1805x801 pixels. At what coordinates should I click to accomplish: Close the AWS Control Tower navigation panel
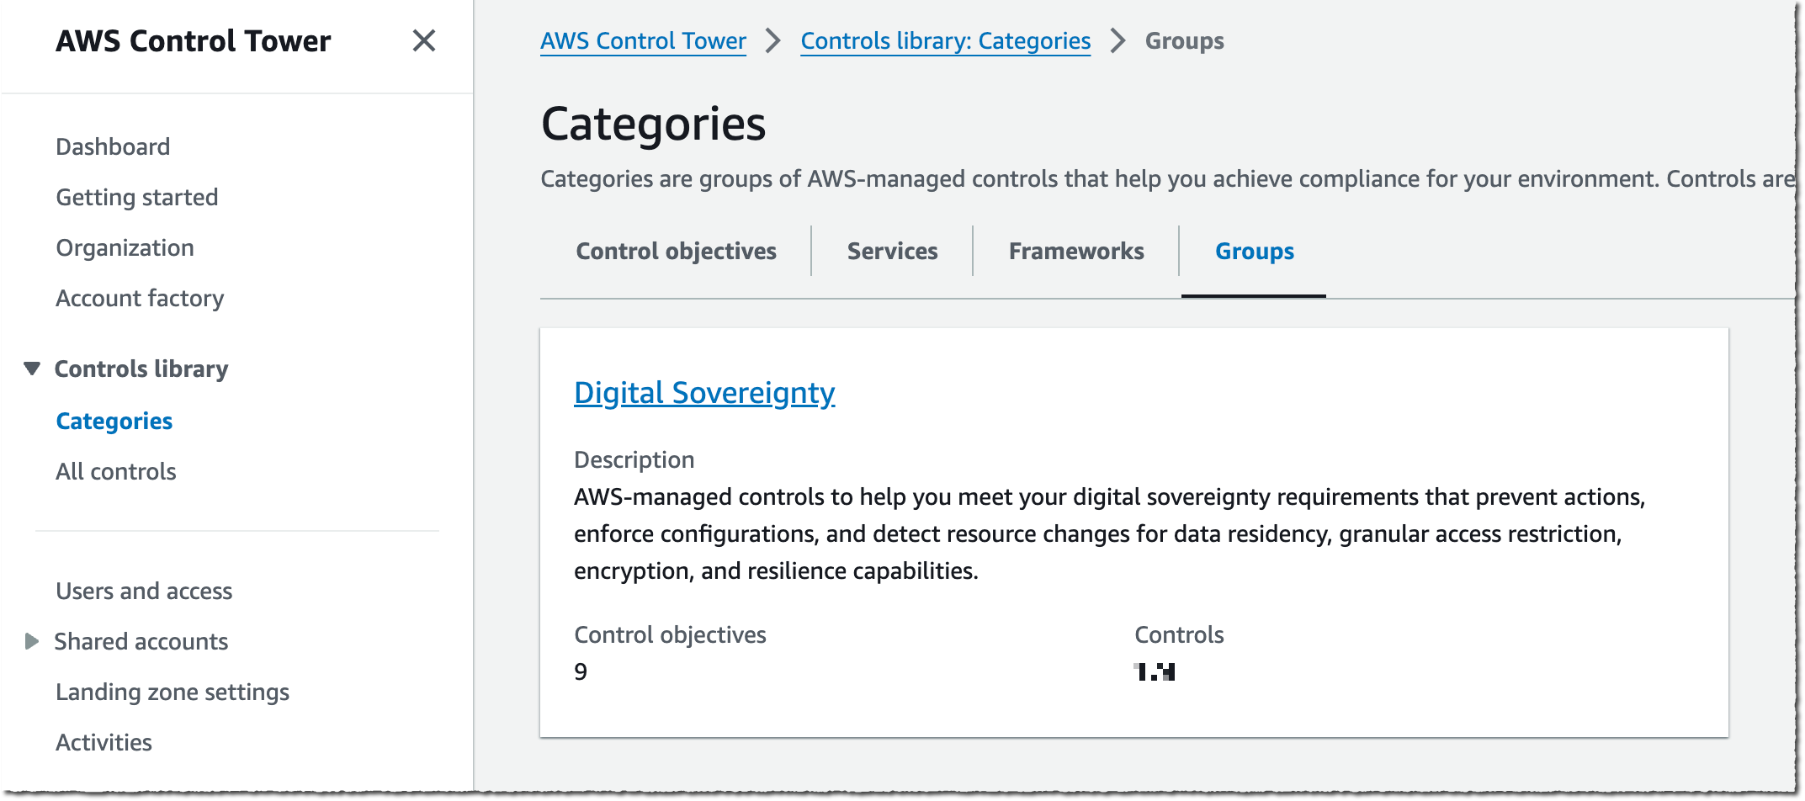[x=424, y=40]
